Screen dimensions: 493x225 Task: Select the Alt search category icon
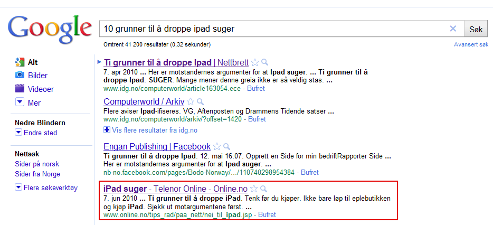coord(20,62)
